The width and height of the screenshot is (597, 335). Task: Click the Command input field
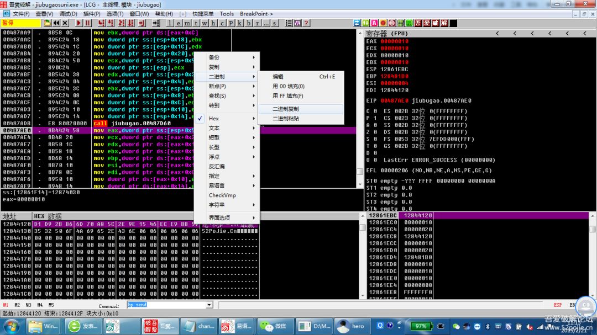click(x=166, y=305)
